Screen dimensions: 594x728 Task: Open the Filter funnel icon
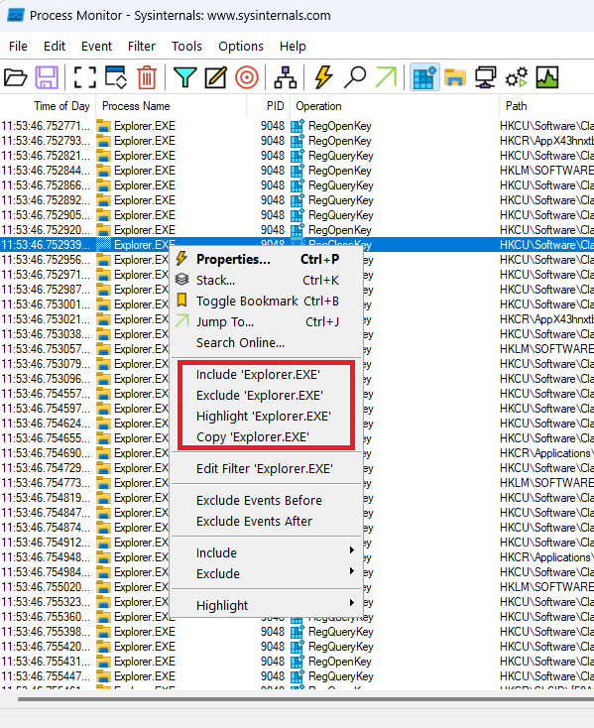pos(185,77)
